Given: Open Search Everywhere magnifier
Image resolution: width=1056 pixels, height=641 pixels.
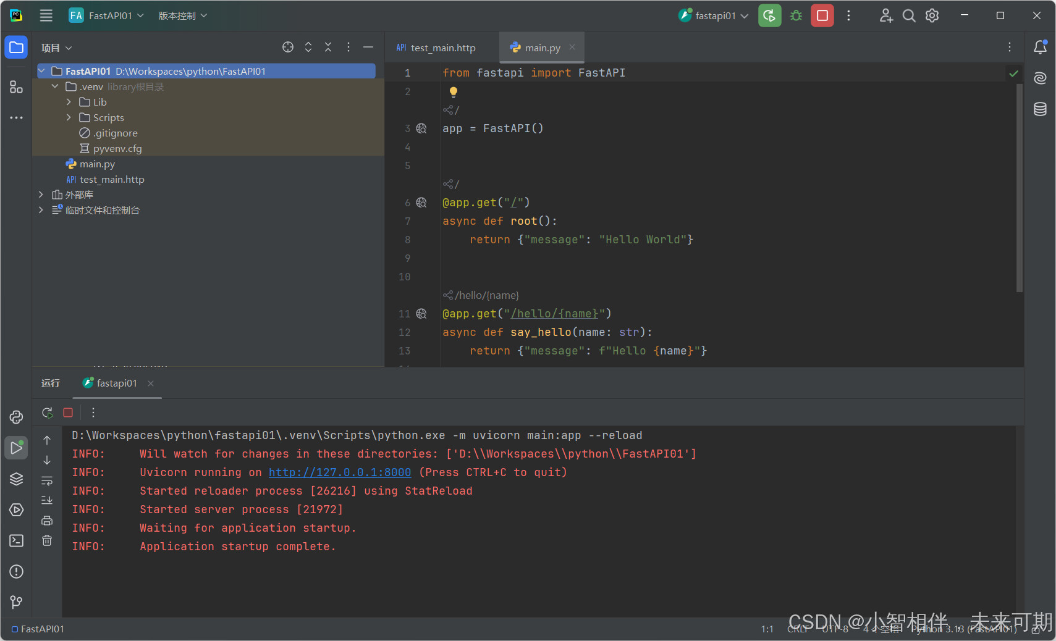Looking at the screenshot, I should click(x=909, y=15).
